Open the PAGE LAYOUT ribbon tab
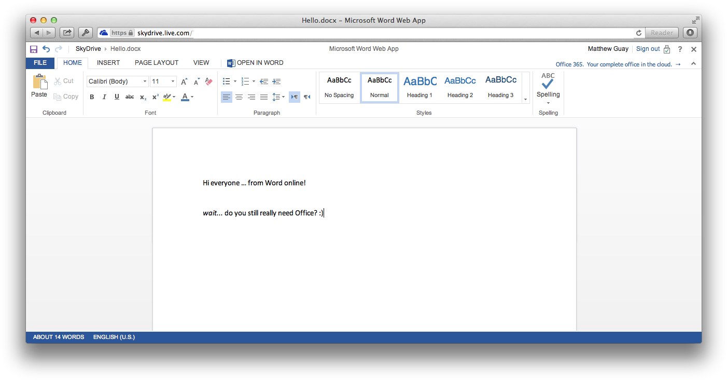Viewport: 727px width, 380px height. tap(156, 62)
